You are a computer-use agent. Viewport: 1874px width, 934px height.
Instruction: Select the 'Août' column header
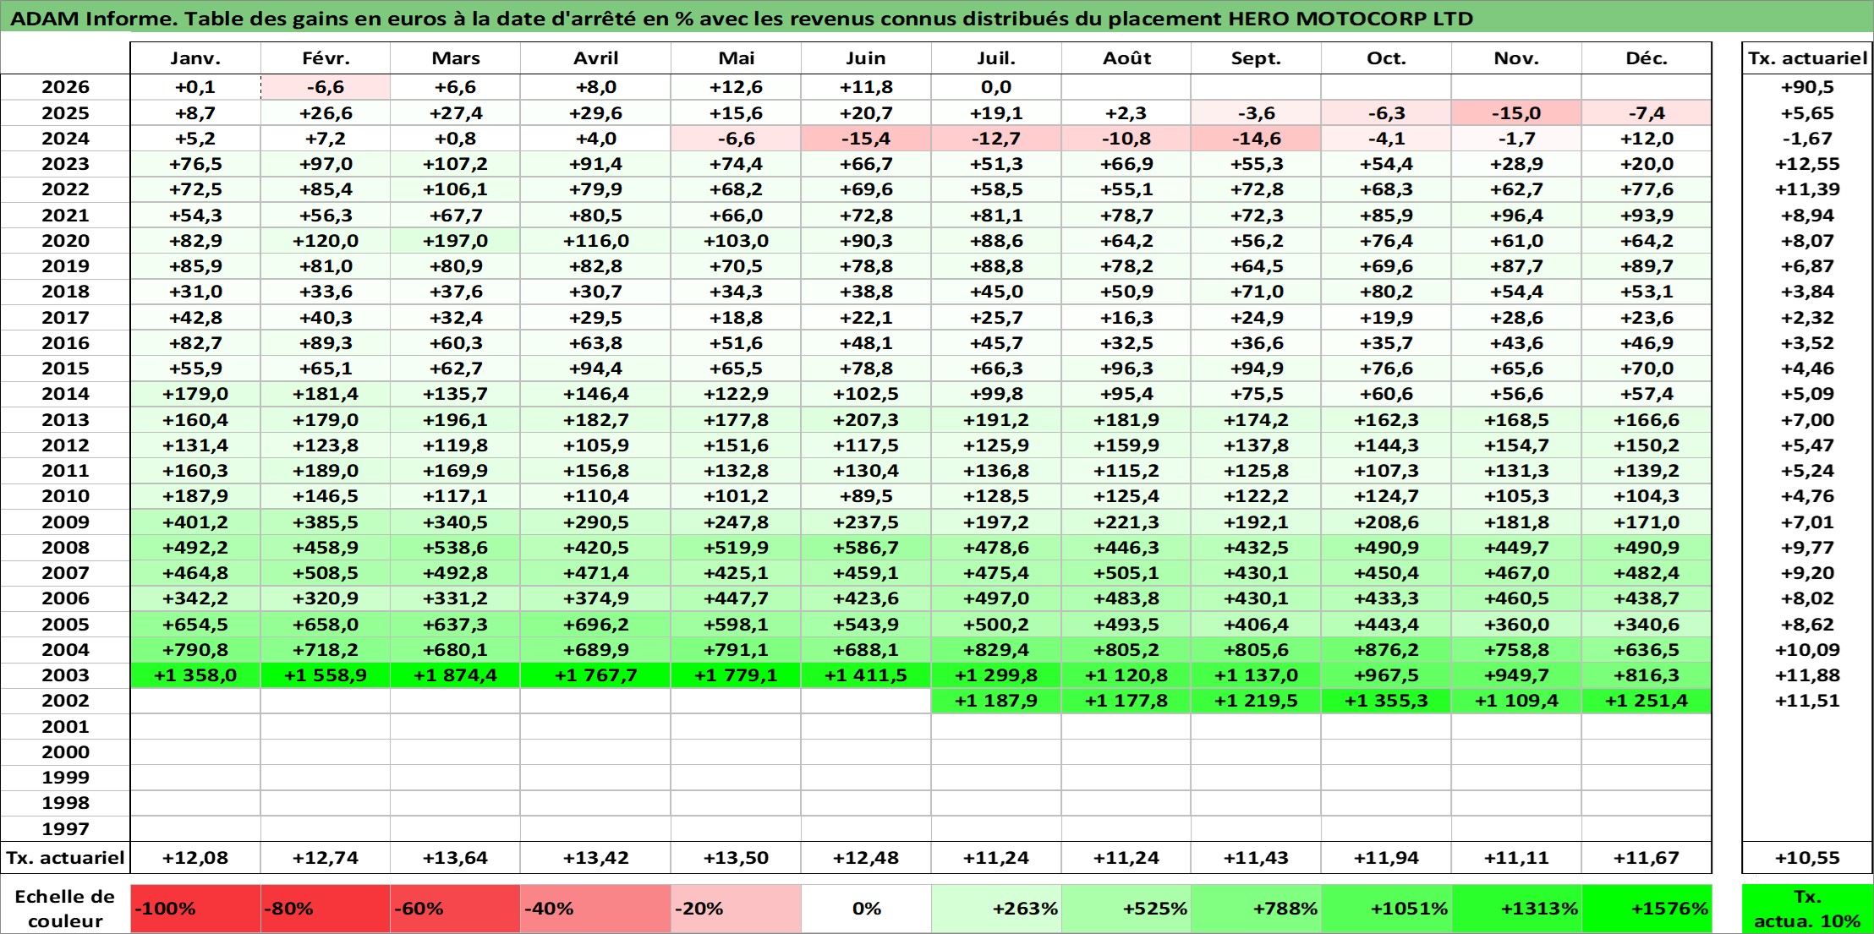(1126, 58)
